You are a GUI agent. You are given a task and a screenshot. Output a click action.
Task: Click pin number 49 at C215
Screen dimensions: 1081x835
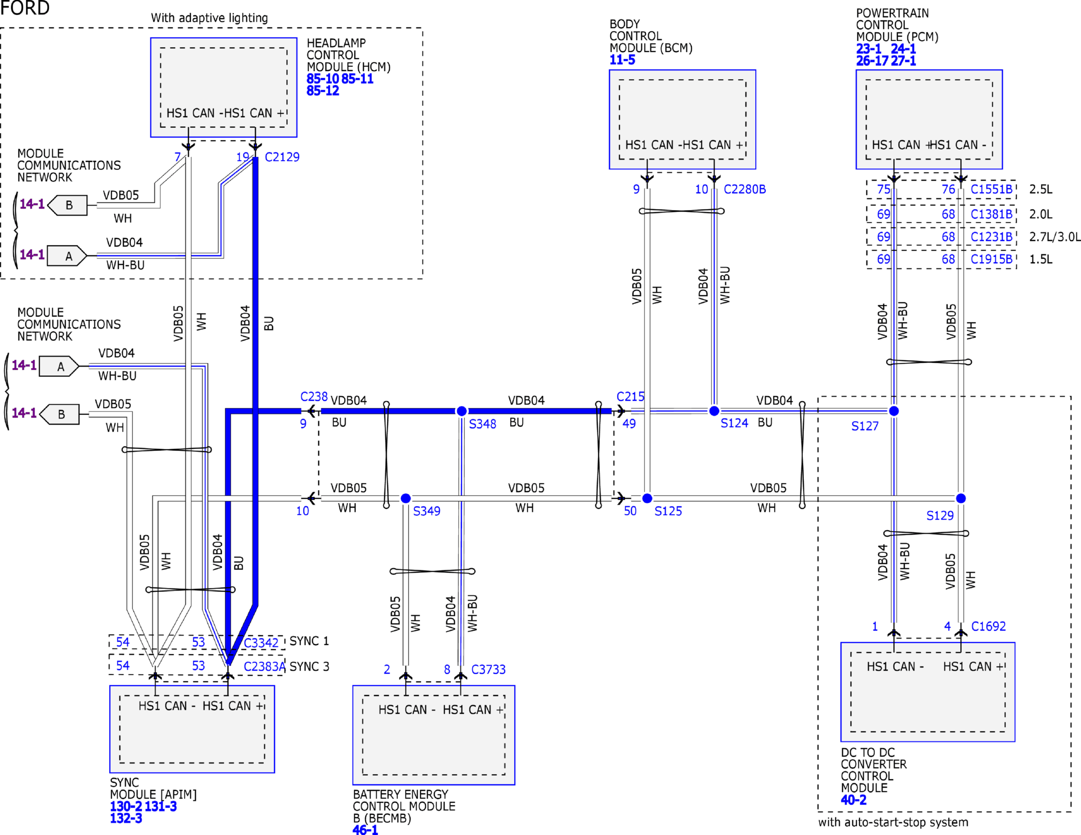tap(629, 424)
